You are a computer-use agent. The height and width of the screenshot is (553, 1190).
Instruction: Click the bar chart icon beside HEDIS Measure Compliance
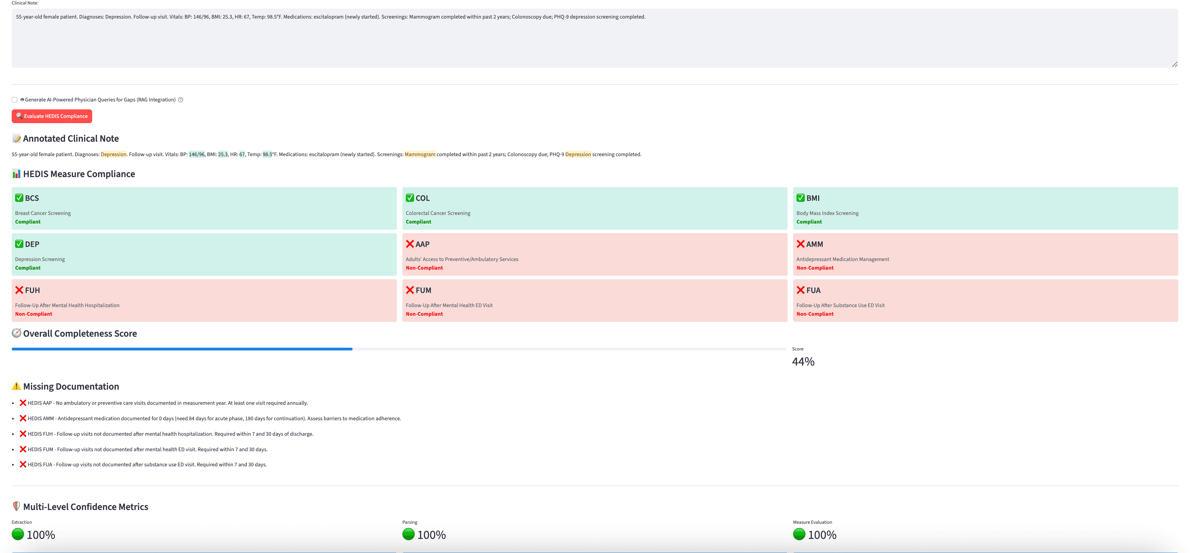[17, 174]
